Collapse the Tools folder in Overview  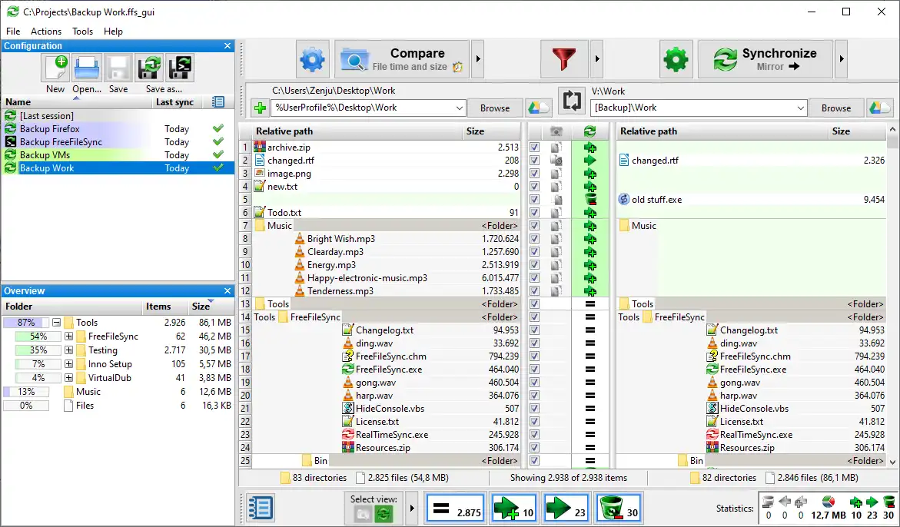(56, 323)
